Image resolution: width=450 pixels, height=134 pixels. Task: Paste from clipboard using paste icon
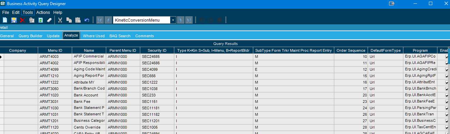point(78,20)
